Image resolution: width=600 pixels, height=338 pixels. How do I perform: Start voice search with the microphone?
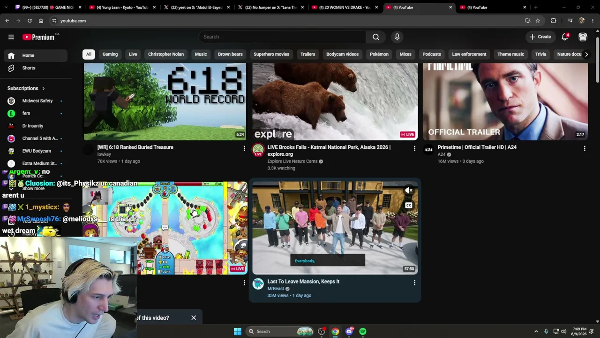397,37
